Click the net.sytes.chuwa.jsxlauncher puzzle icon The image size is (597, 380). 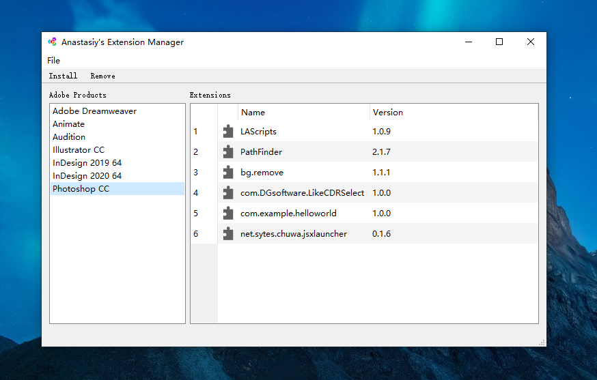click(228, 234)
